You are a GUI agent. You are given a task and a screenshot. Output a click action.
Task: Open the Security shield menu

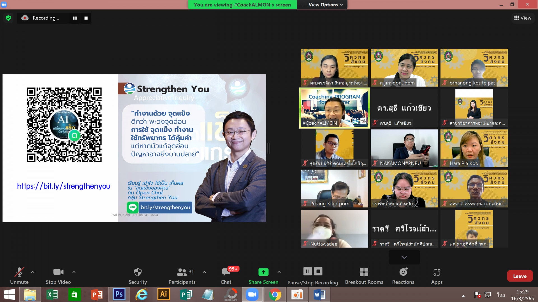point(138,276)
